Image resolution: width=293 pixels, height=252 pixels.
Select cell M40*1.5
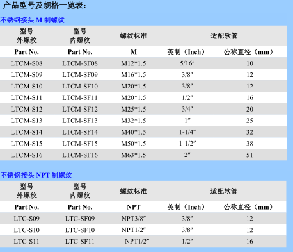tap(134, 132)
